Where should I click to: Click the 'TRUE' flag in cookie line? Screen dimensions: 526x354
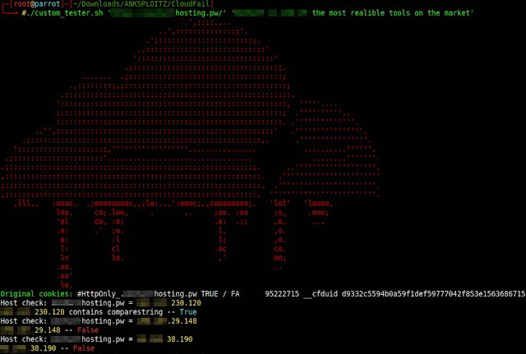[x=210, y=294]
